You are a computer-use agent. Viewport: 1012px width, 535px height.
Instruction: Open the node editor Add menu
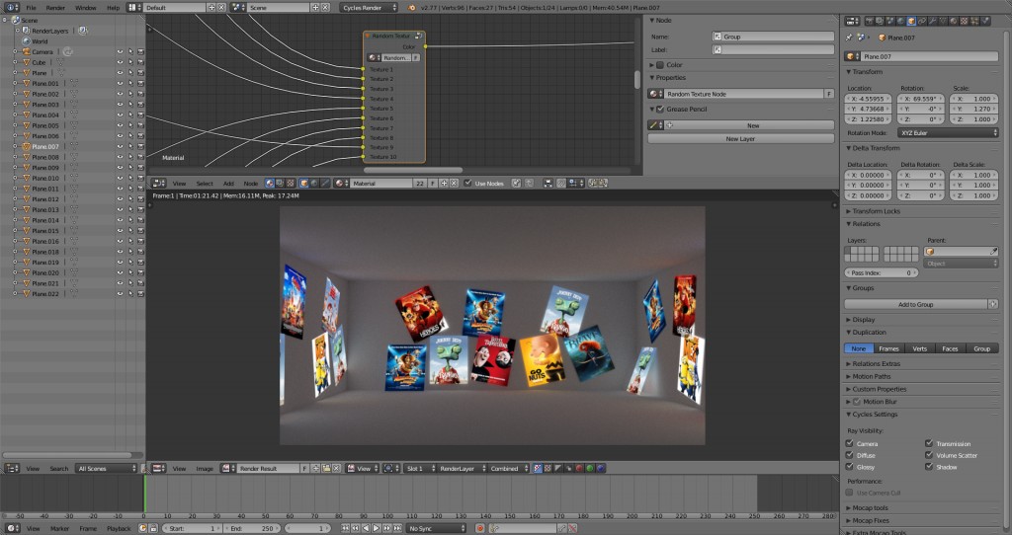[x=228, y=183]
